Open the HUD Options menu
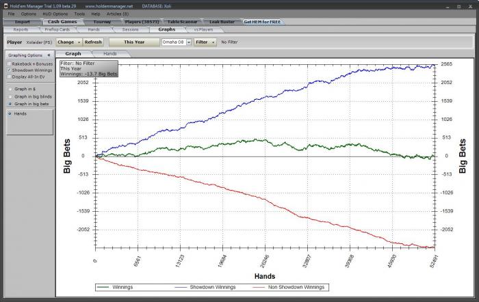Screen dimensions: 479x302 pos(55,14)
